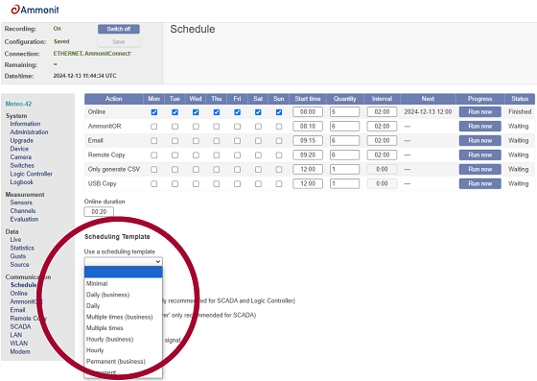Open the Channels page
This screenshot has width=537, height=381.
coord(23,211)
